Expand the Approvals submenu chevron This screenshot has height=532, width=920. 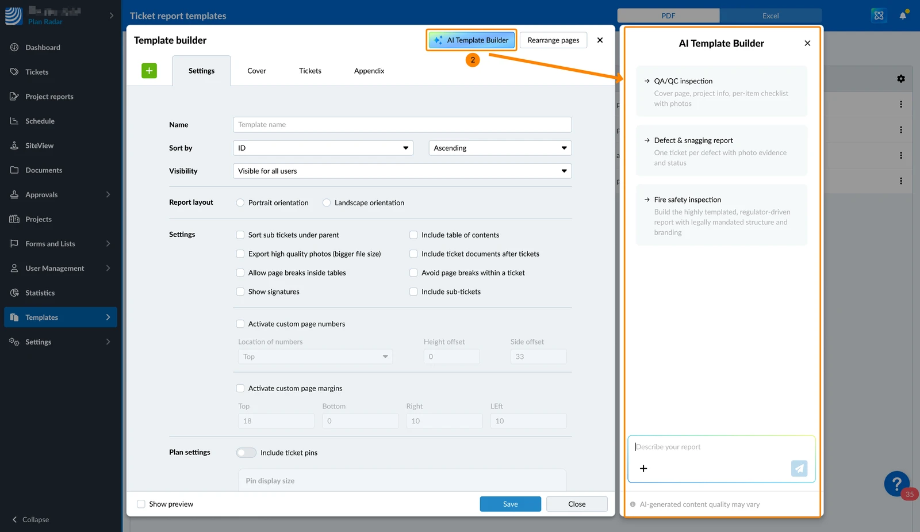[x=108, y=194]
